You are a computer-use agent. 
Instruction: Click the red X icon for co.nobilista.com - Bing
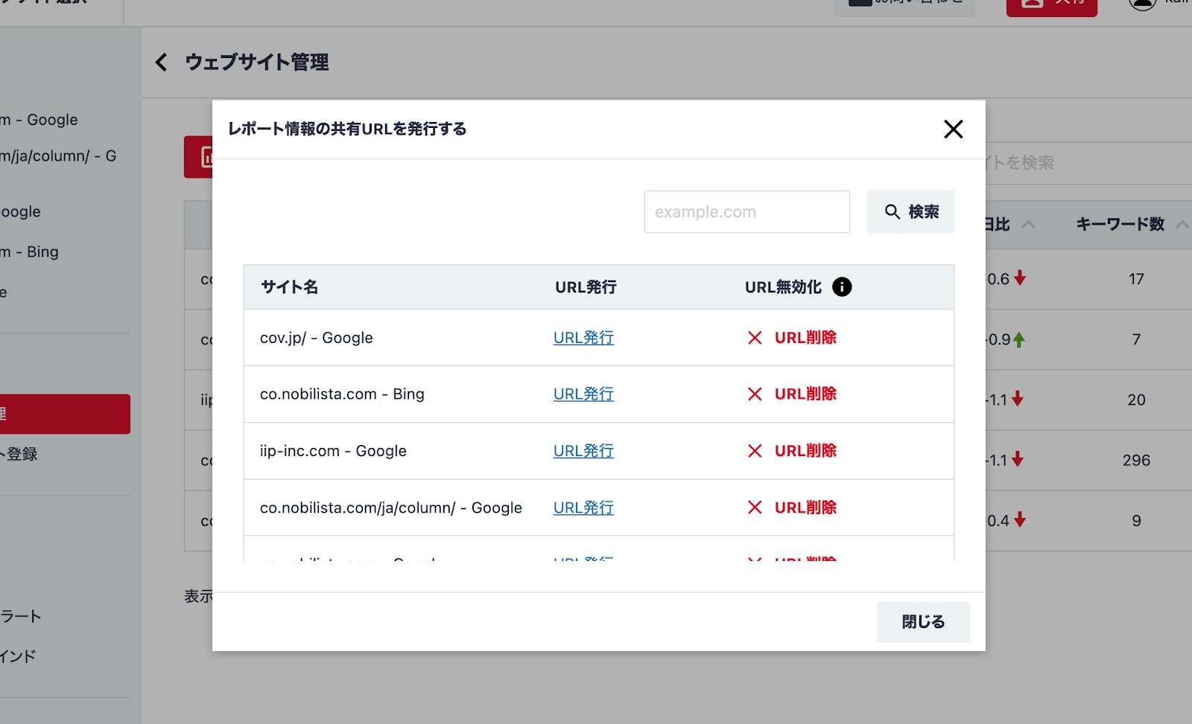(755, 394)
